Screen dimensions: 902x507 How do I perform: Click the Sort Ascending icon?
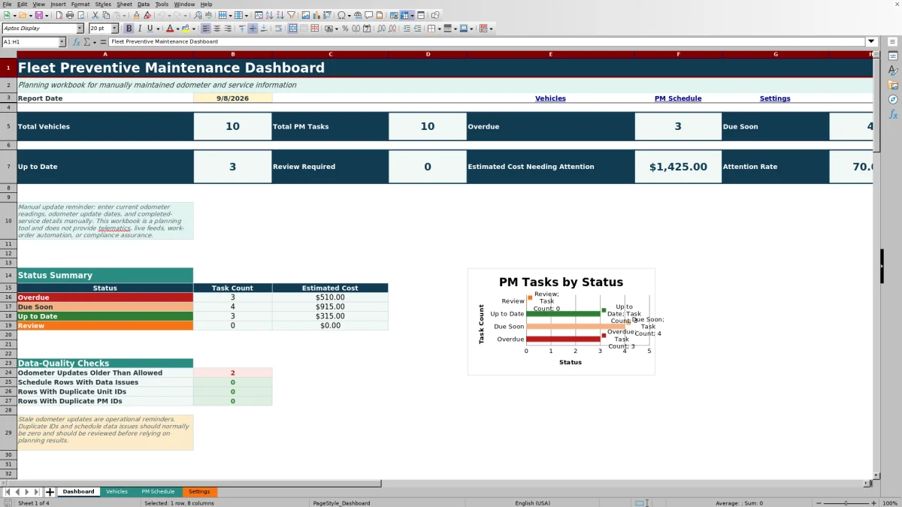tap(269, 15)
